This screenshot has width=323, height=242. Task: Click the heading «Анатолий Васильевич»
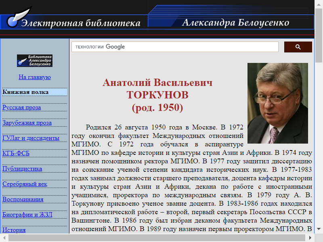157,83
